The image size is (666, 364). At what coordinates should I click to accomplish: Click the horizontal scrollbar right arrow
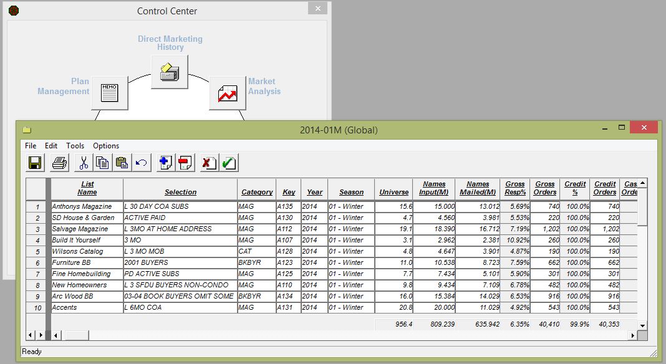point(633,335)
